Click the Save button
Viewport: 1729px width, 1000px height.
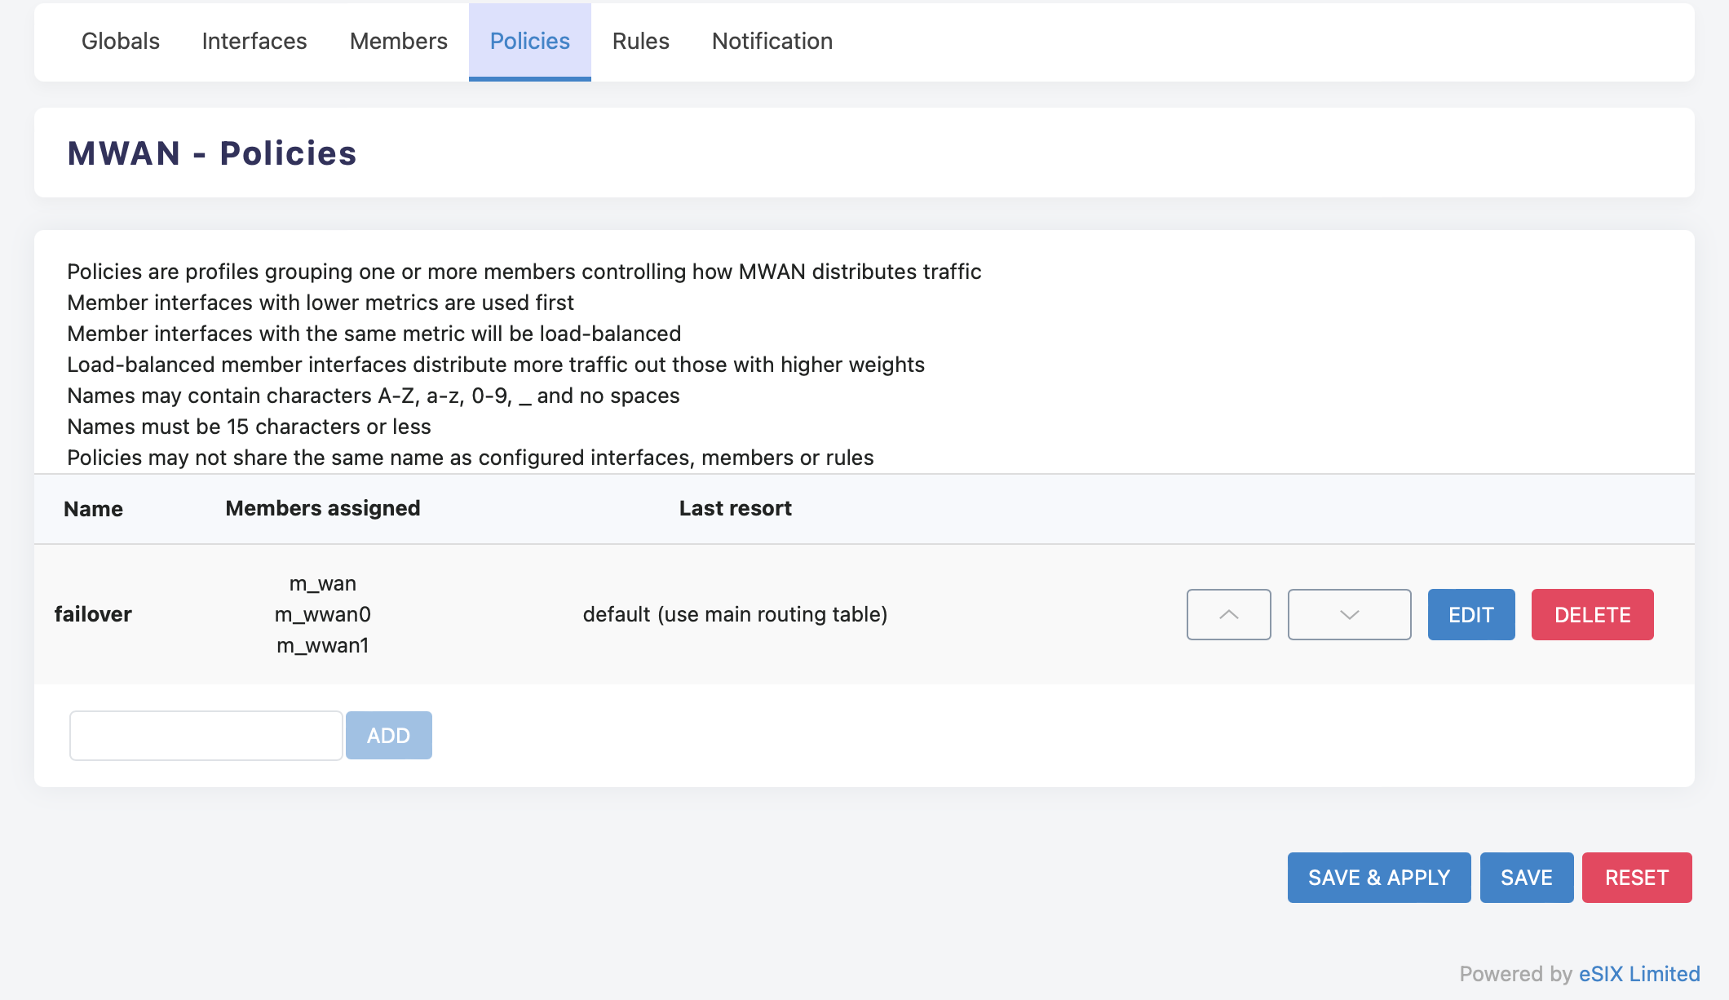[1526, 877]
